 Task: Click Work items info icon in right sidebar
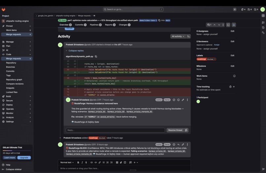click(234, 76)
